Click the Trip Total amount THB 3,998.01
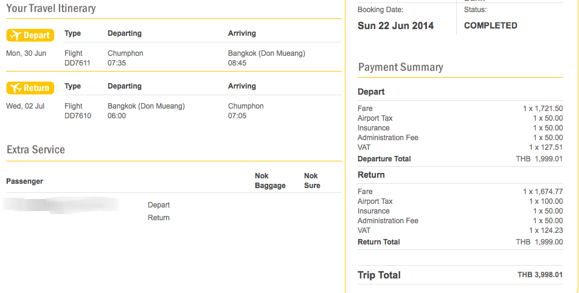Viewport: 579px width, 293px height. [540, 275]
